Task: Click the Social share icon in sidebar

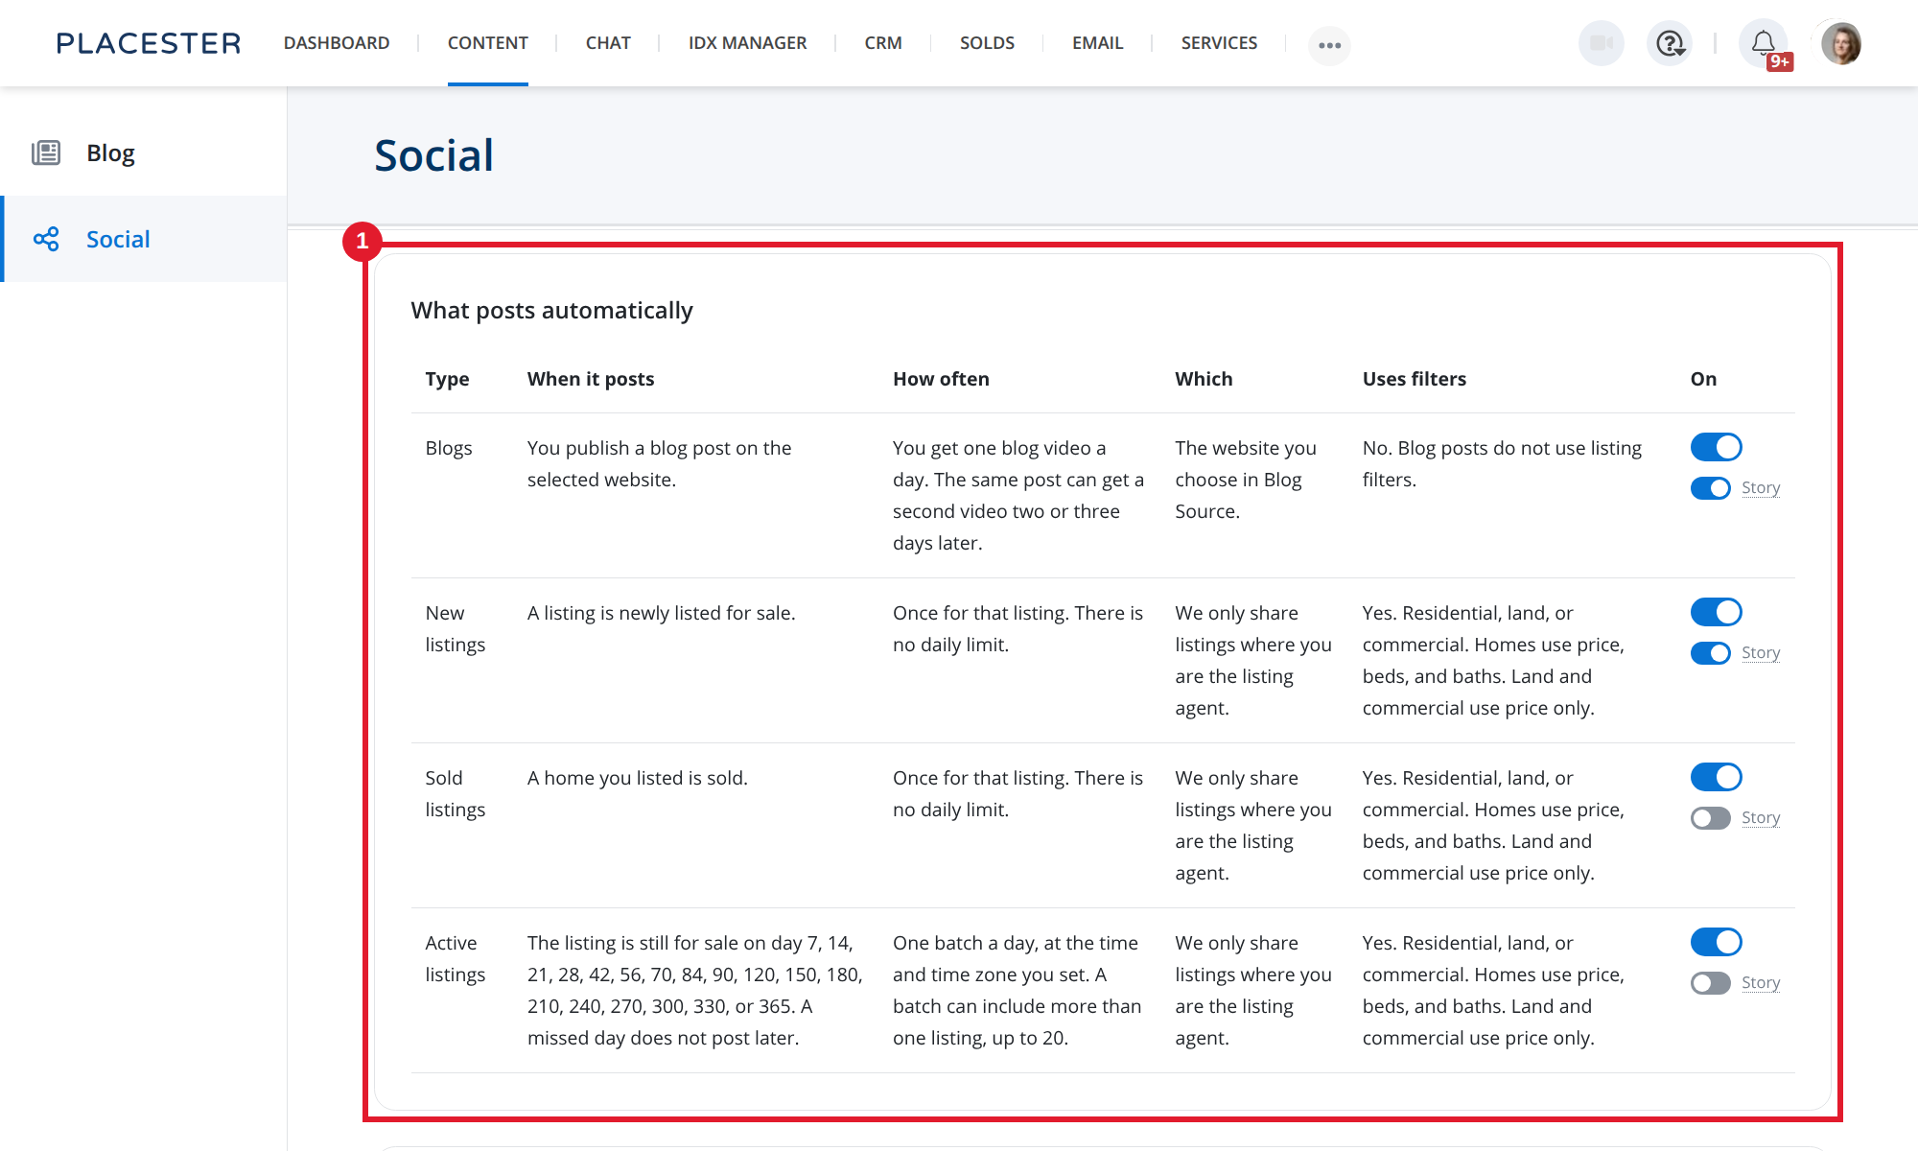Action: click(x=46, y=239)
